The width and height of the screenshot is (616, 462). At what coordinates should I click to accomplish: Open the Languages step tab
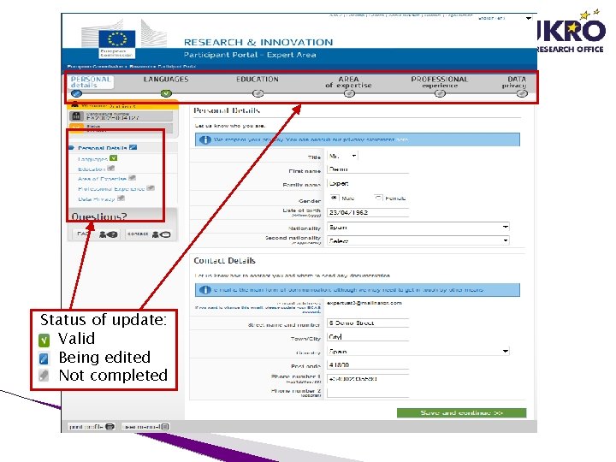point(166,80)
